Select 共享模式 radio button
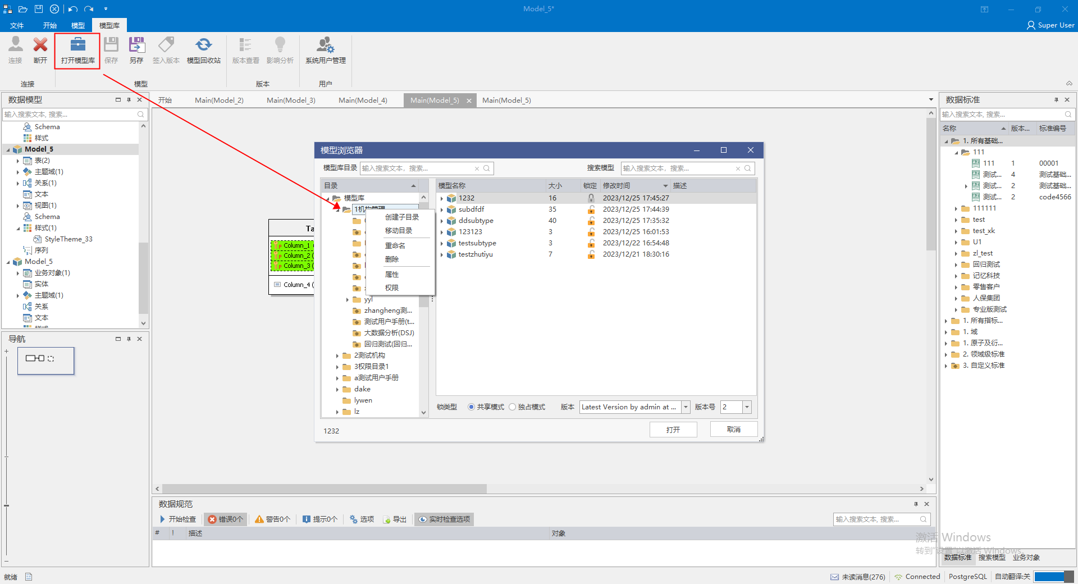 point(471,407)
